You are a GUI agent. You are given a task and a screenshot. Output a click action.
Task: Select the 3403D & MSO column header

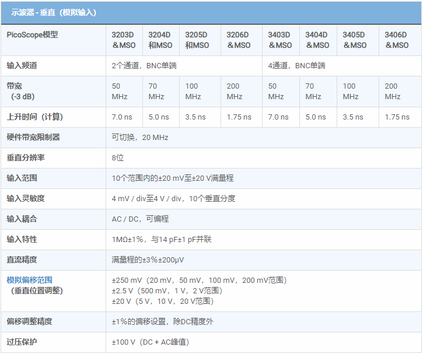pyautogui.click(x=280, y=40)
